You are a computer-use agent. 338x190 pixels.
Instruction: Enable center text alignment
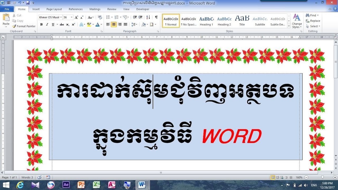pos(113,24)
